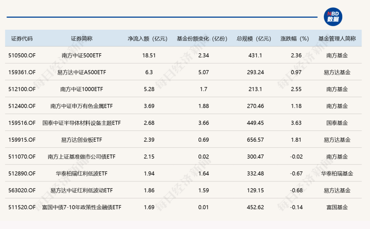
Task: Select price change value 2.55
Action: coord(296,89)
